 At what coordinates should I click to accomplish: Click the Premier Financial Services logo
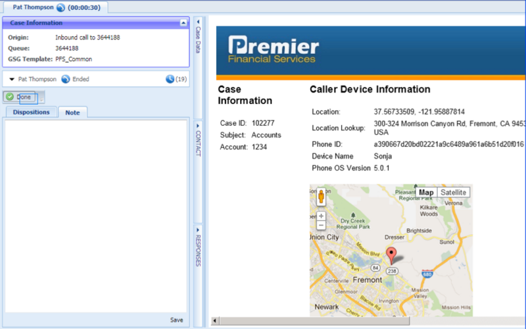point(273,51)
